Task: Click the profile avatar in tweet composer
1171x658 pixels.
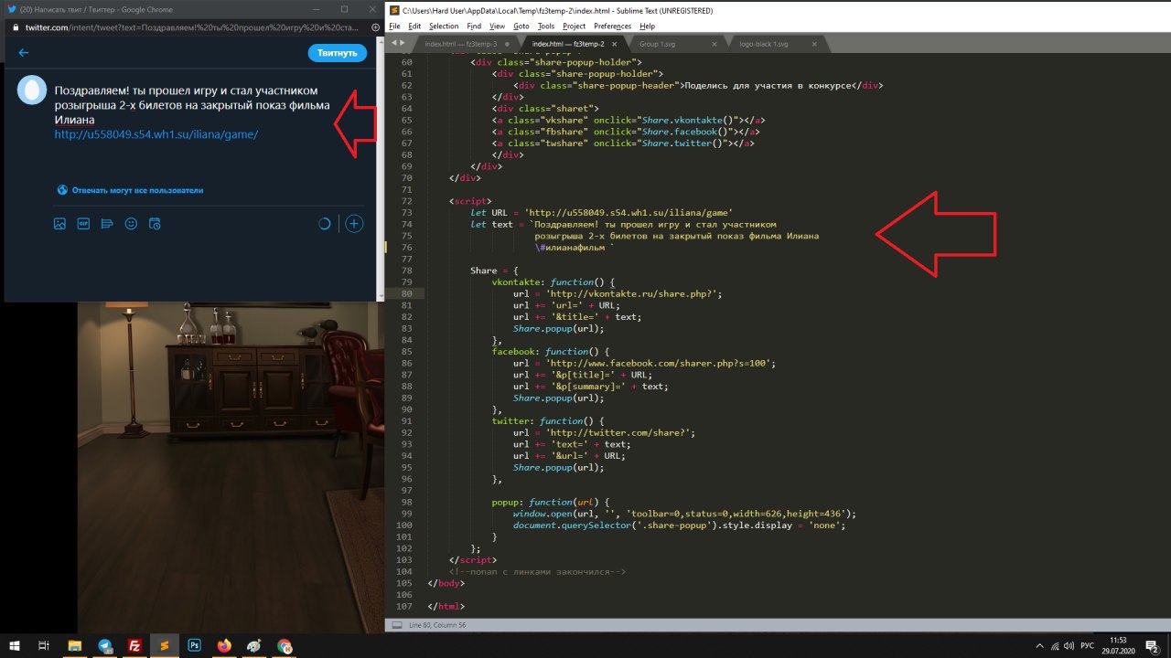Action: pos(32,90)
